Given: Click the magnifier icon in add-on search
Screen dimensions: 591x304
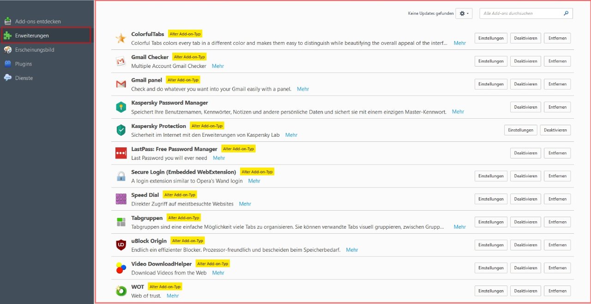Looking at the screenshot, I should click(x=566, y=13).
